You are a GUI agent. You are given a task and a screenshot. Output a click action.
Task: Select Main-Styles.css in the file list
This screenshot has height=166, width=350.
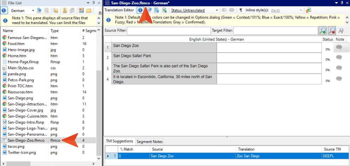coord(48,68)
